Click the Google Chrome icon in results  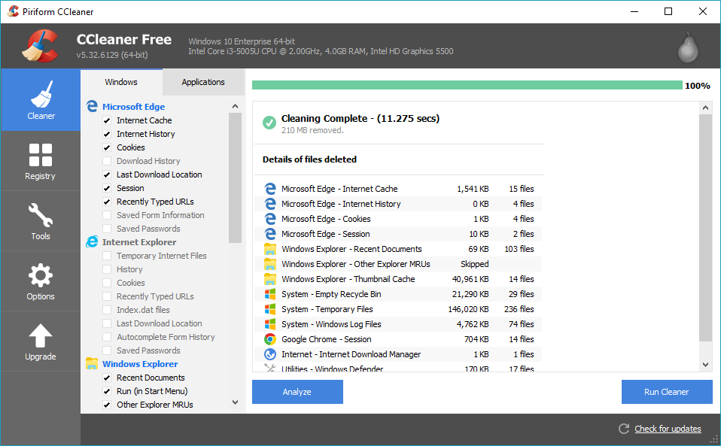tap(270, 339)
